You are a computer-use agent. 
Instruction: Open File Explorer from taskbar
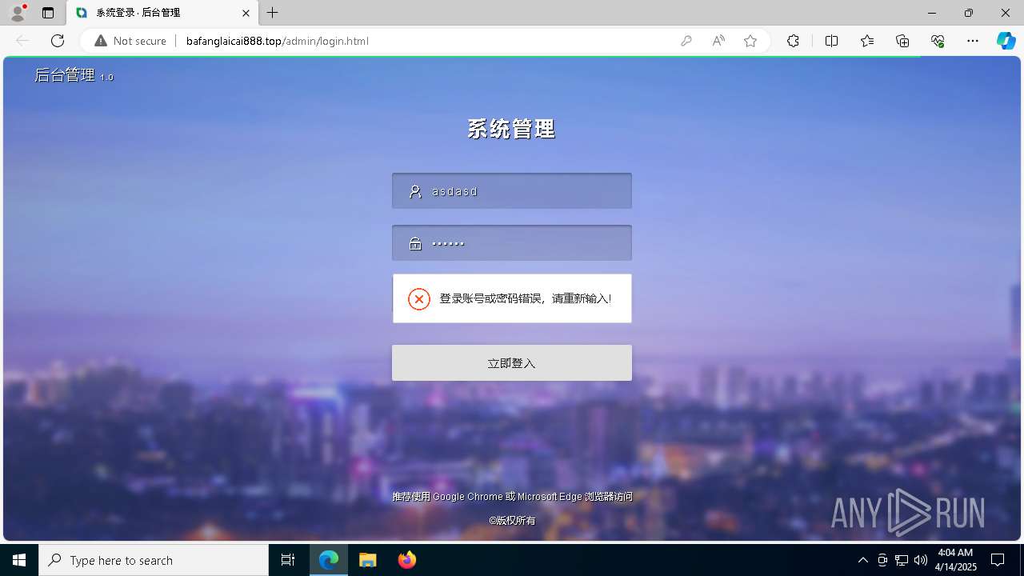click(368, 560)
